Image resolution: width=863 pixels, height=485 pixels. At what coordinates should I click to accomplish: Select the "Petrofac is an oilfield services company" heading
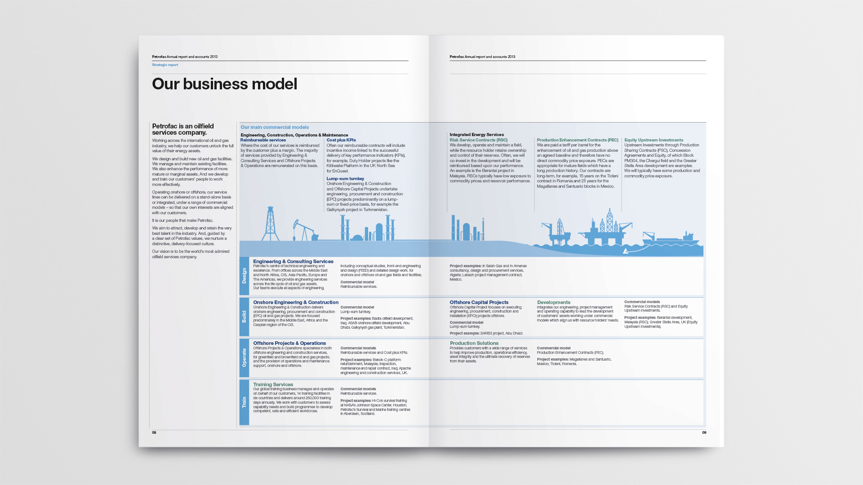[x=183, y=129]
